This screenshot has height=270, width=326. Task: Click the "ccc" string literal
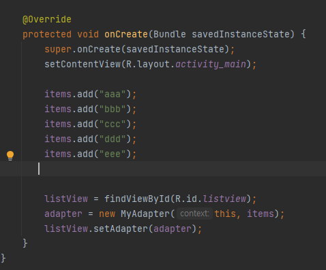click(113, 124)
